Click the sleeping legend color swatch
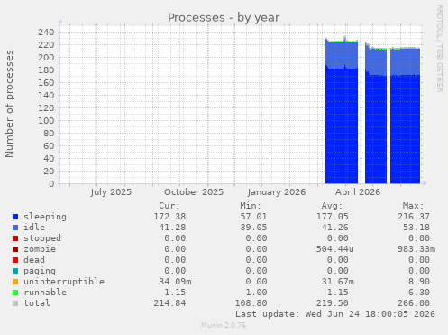This screenshot has width=448, height=335. (15, 217)
